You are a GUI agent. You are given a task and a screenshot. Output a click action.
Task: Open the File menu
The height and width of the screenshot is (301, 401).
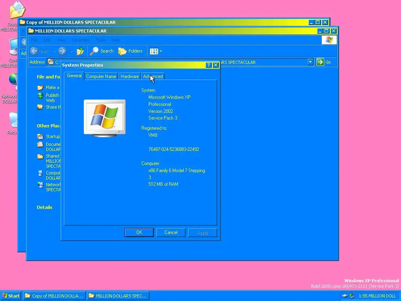click(34, 40)
